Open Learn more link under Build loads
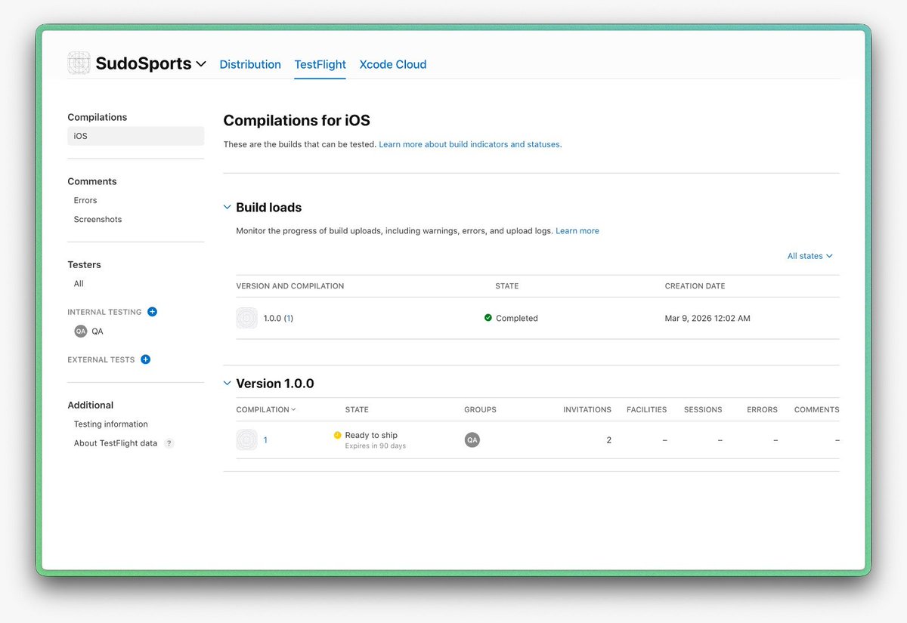This screenshot has width=907, height=623. pos(577,231)
